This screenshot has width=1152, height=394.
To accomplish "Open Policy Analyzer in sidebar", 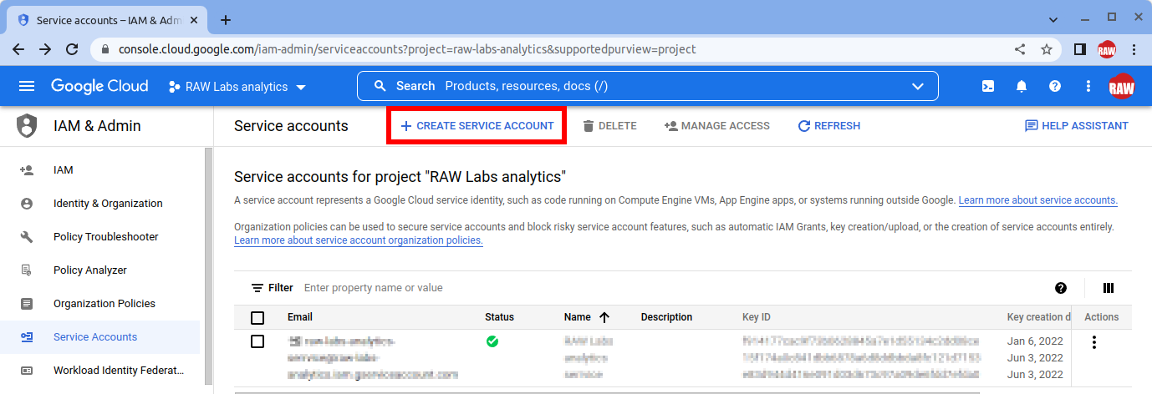I will [100, 270].
